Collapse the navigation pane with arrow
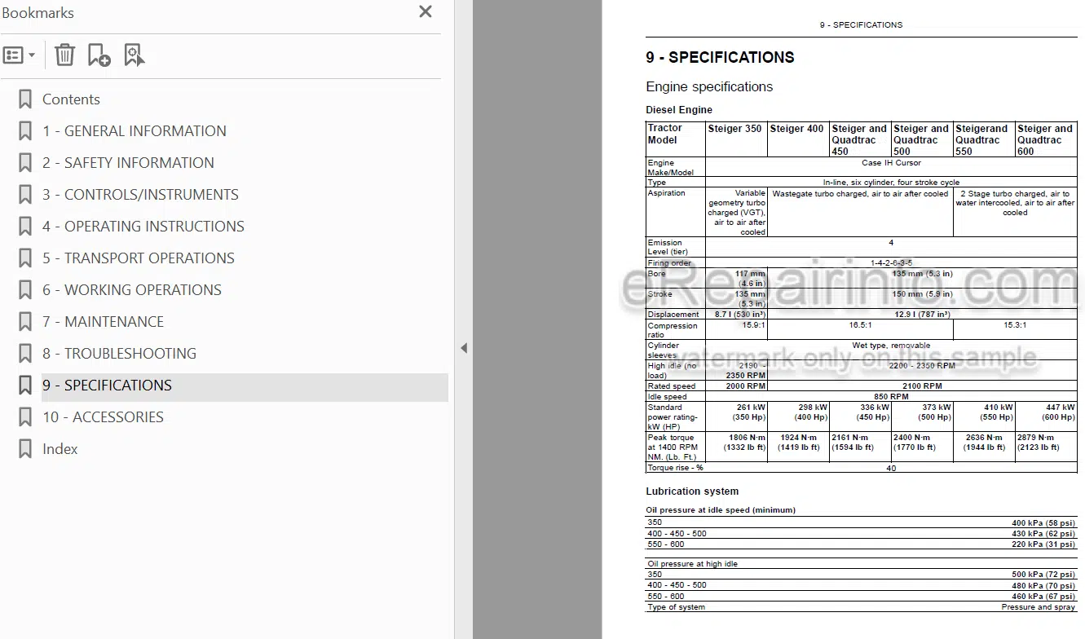Image resolution: width=1085 pixels, height=639 pixels. tap(464, 348)
